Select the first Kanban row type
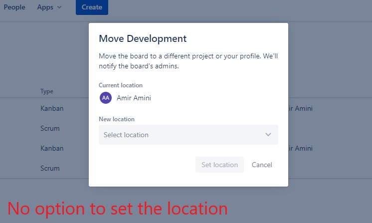The height and width of the screenshot is (223, 372). click(52, 108)
